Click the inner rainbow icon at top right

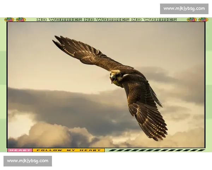tap(192, 19)
